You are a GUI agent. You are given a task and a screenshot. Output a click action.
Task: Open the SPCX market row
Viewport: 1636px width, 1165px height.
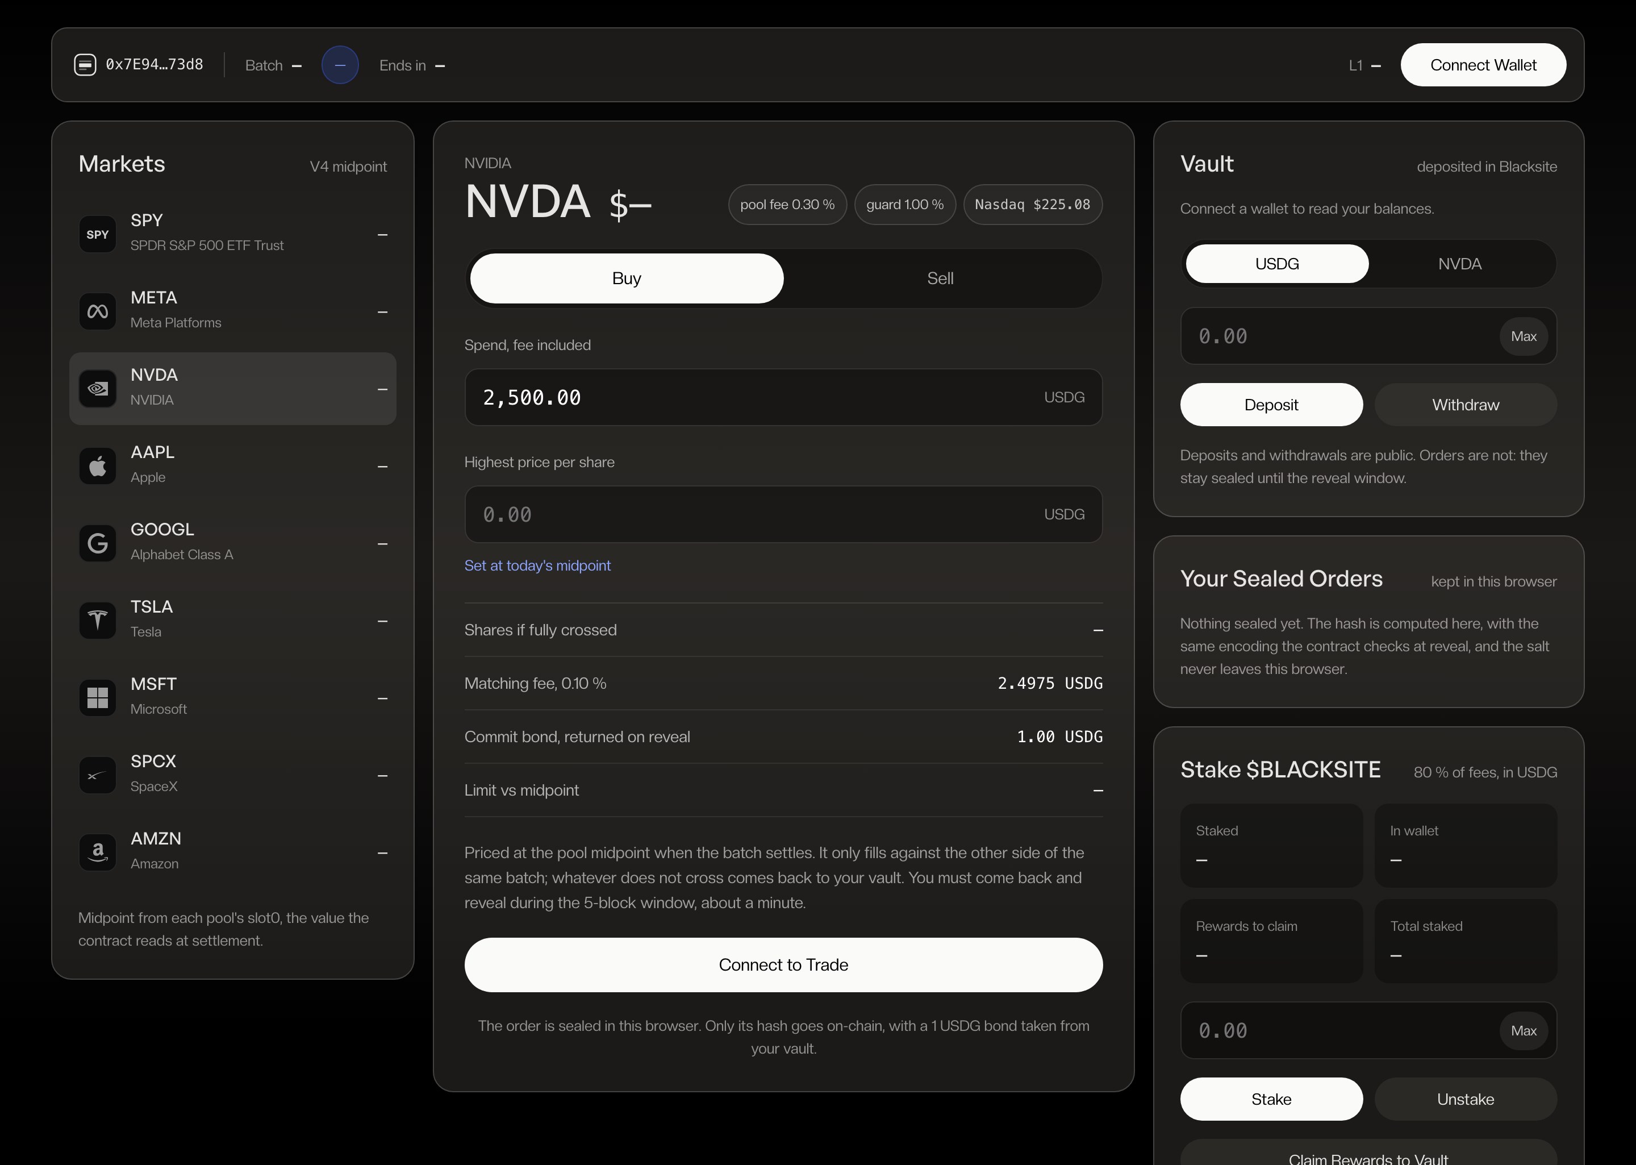click(x=233, y=776)
